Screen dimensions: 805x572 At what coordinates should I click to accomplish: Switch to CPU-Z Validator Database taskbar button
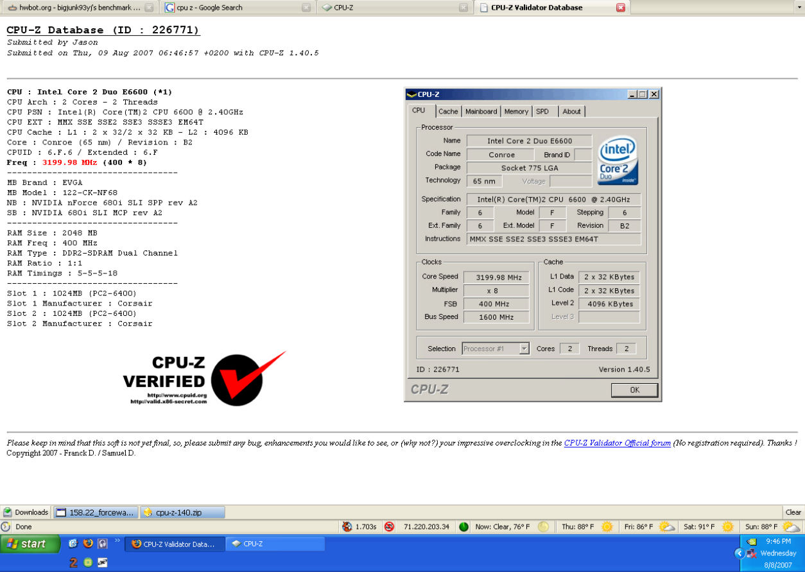(x=175, y=544)
